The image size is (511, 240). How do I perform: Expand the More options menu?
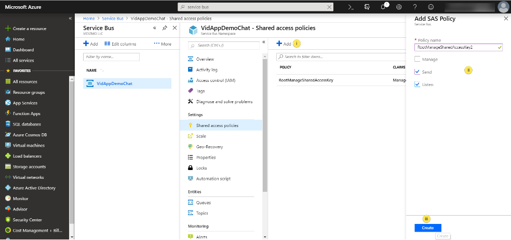163,44
